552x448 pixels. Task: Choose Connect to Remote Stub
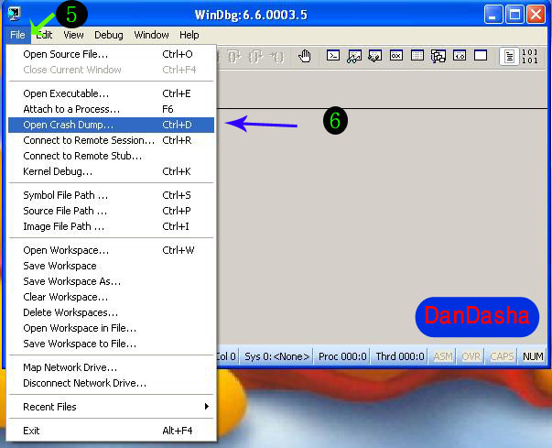pos(111,156)
